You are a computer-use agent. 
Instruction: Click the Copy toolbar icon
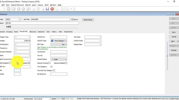point(4,9)
